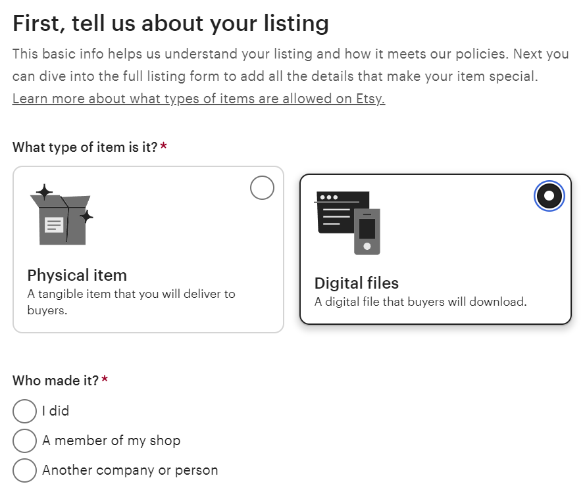Select the 'I did' option
This screenshot has width=585, height=503.
tap(24, 411)
